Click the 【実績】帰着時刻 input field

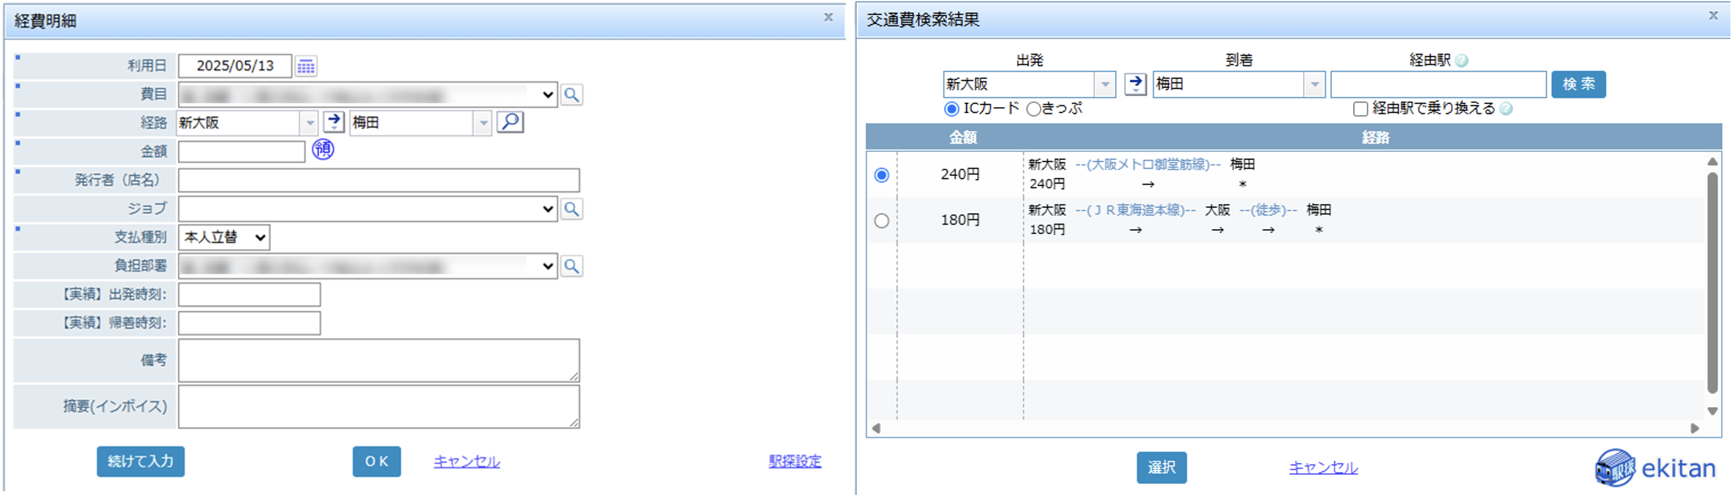(x=249, y=323)
